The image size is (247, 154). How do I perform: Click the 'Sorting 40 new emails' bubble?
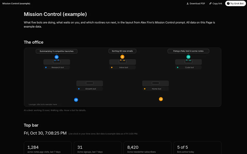pos(122,51)
